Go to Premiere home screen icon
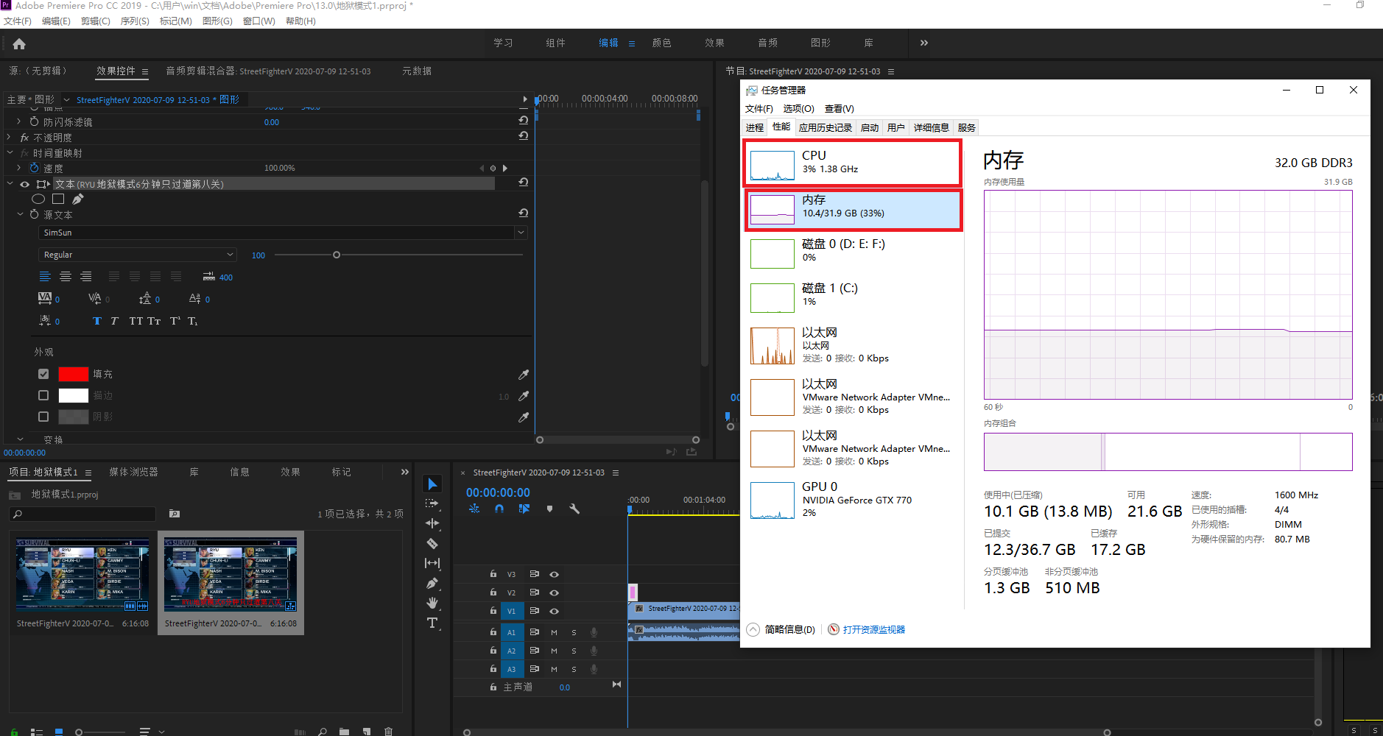Screen dimensions: 1383x736 [19, 44]
